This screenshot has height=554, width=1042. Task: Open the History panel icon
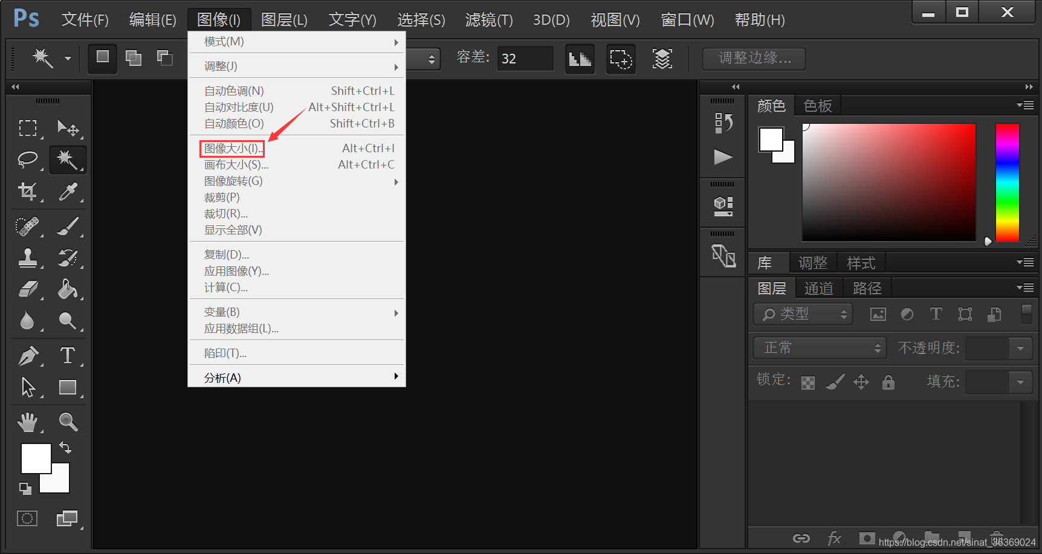pyautogui.click(x=723, y=123)
